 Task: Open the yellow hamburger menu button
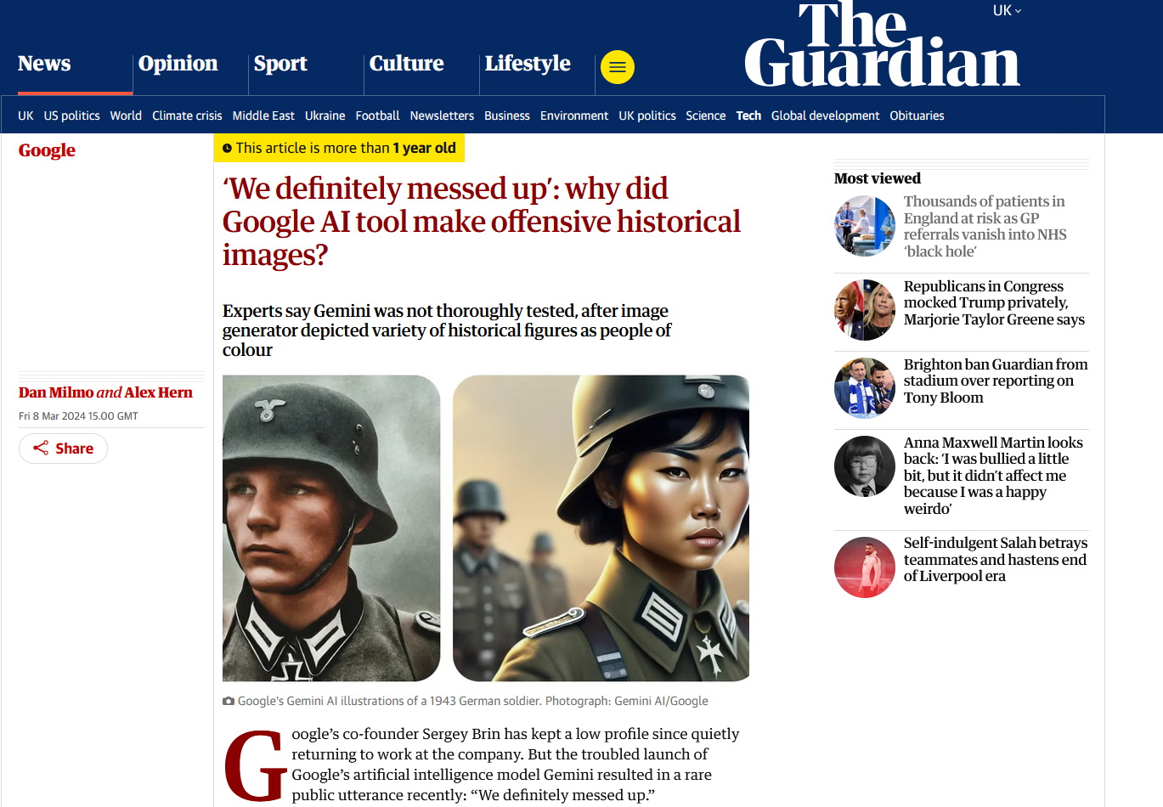point(618,67)
